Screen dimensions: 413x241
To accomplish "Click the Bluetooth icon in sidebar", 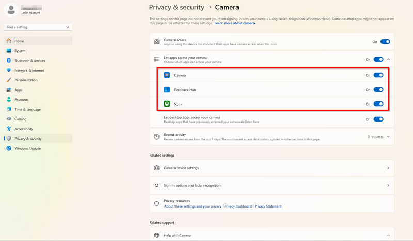I will (x=9, y=60).
